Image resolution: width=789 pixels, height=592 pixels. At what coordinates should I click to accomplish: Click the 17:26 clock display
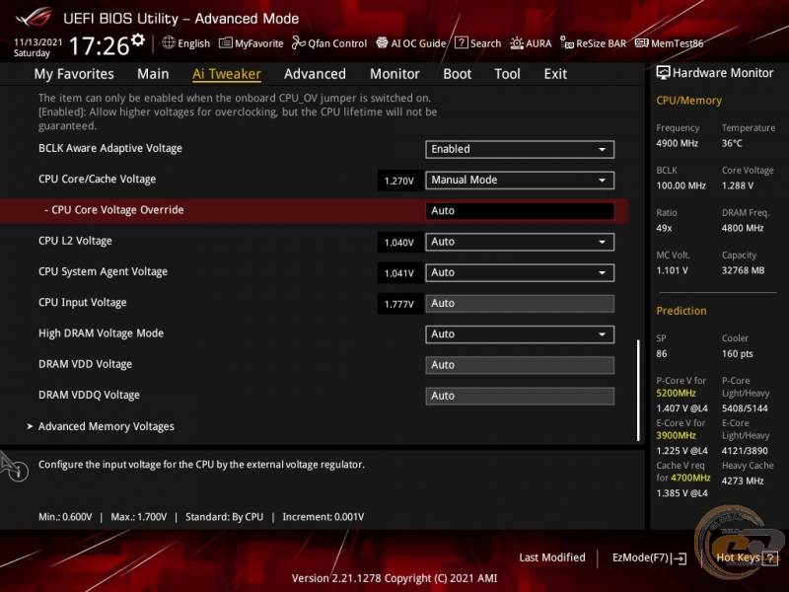(100, 46)
